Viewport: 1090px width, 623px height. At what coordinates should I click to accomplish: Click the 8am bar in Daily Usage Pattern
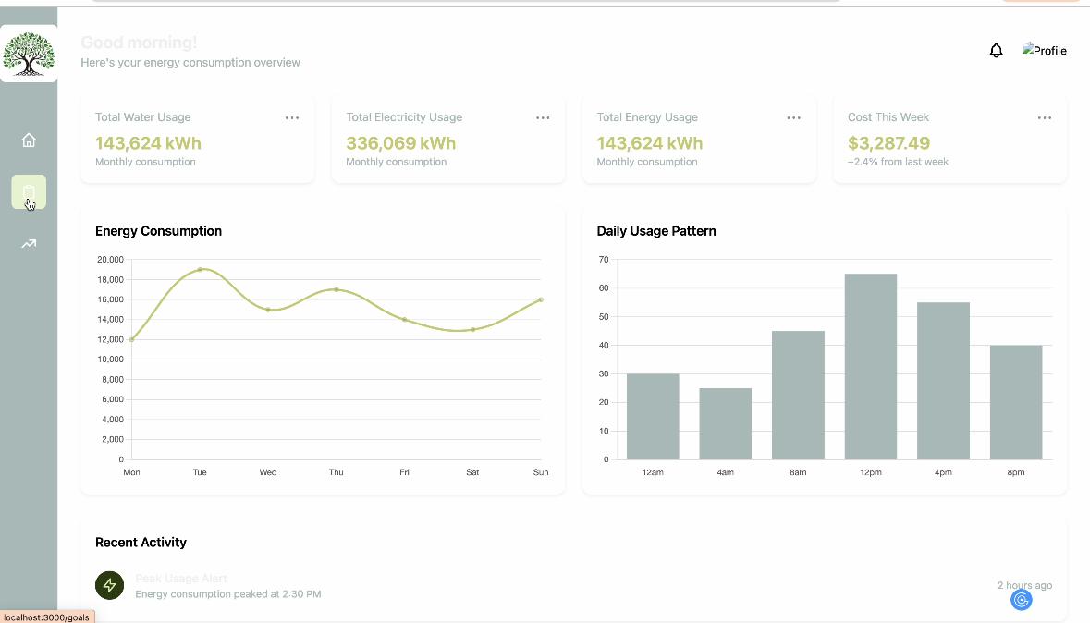[x=798, y=395]
